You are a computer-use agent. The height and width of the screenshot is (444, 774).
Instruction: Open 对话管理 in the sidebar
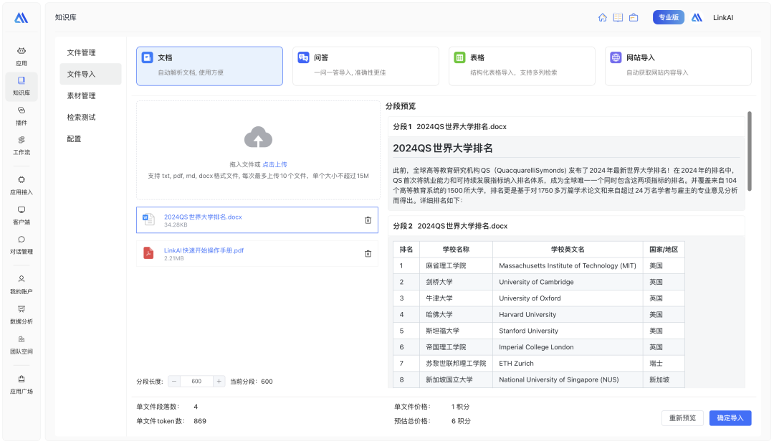click(x=21, y=243)
